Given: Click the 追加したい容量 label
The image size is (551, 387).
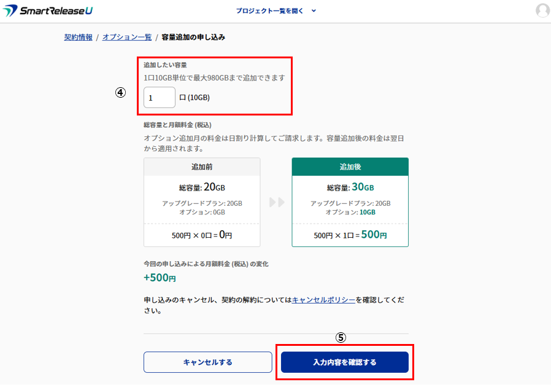Looking at the screenshot, I should click(165, 65).
